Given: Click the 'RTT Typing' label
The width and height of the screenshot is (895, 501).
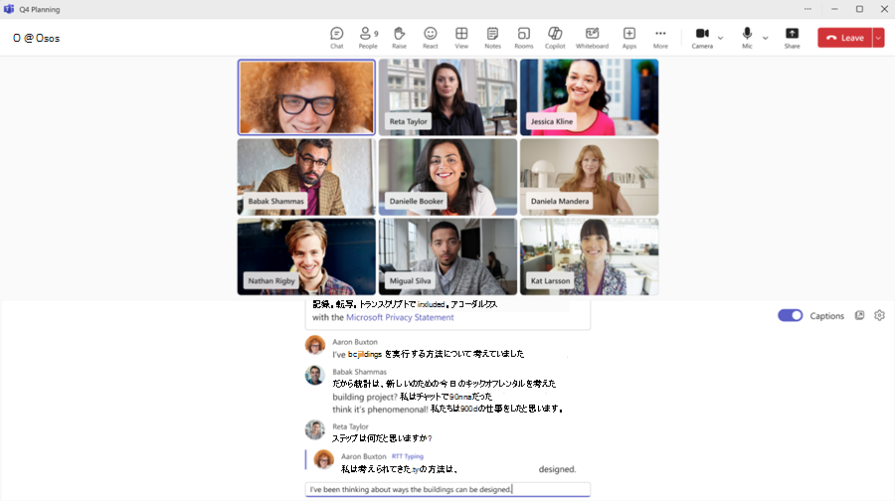Looking at the screenshot, I should (408, 456).
